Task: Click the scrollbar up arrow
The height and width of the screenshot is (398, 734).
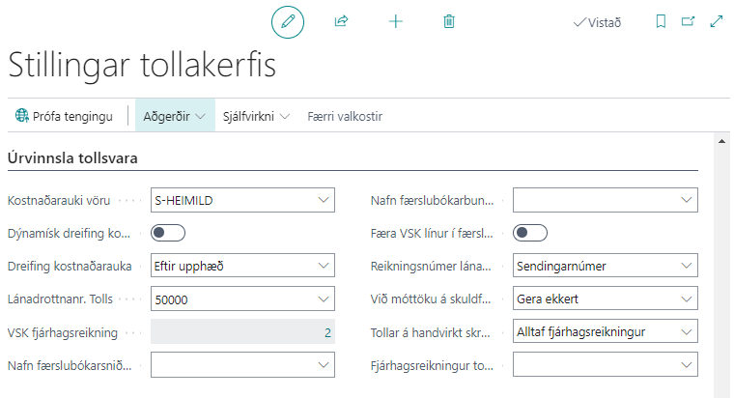Action: [x=723, y=141]
